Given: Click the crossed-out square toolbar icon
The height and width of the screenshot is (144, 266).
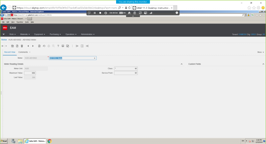Looking at the screenshot, I should click(68, 46).
